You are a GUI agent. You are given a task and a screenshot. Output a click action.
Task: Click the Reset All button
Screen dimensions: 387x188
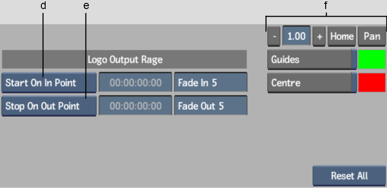click(x=349, y=176)
